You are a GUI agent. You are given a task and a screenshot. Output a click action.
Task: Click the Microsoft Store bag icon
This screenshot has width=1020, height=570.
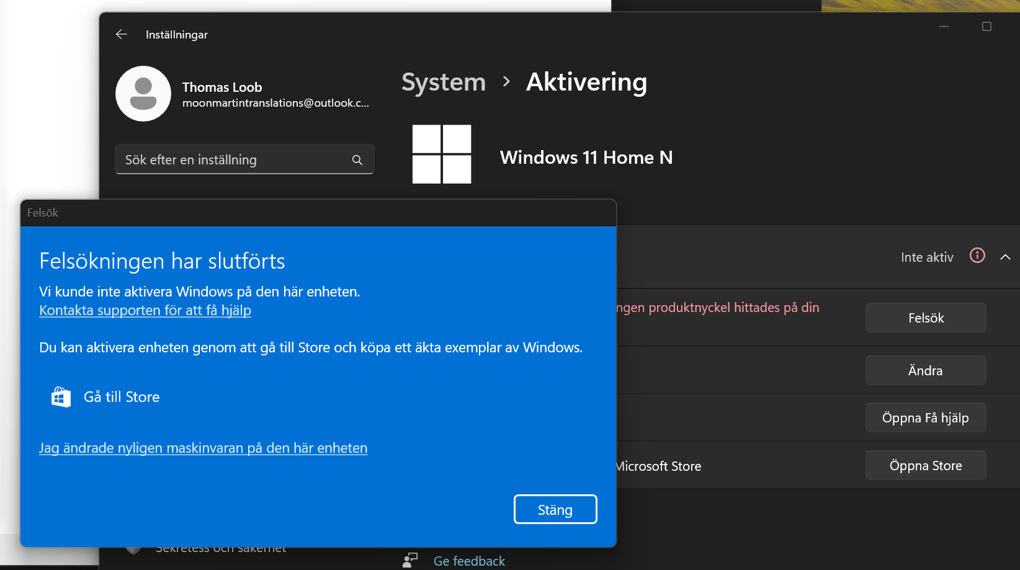[61, 397]
